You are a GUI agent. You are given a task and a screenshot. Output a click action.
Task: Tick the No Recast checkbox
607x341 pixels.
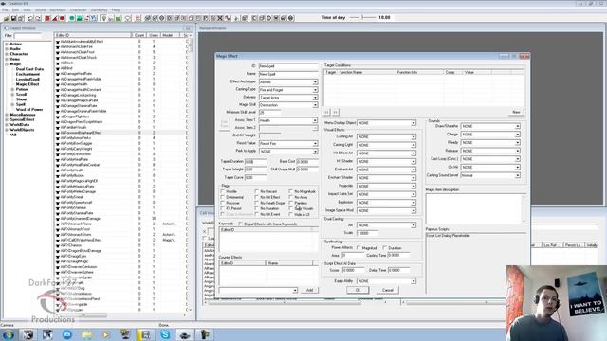257,191
